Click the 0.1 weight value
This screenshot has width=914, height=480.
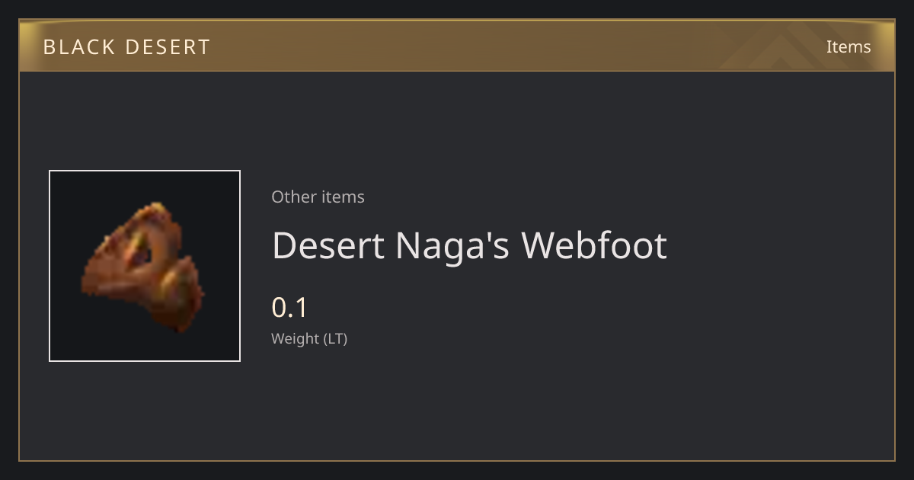tap(289, 308)
